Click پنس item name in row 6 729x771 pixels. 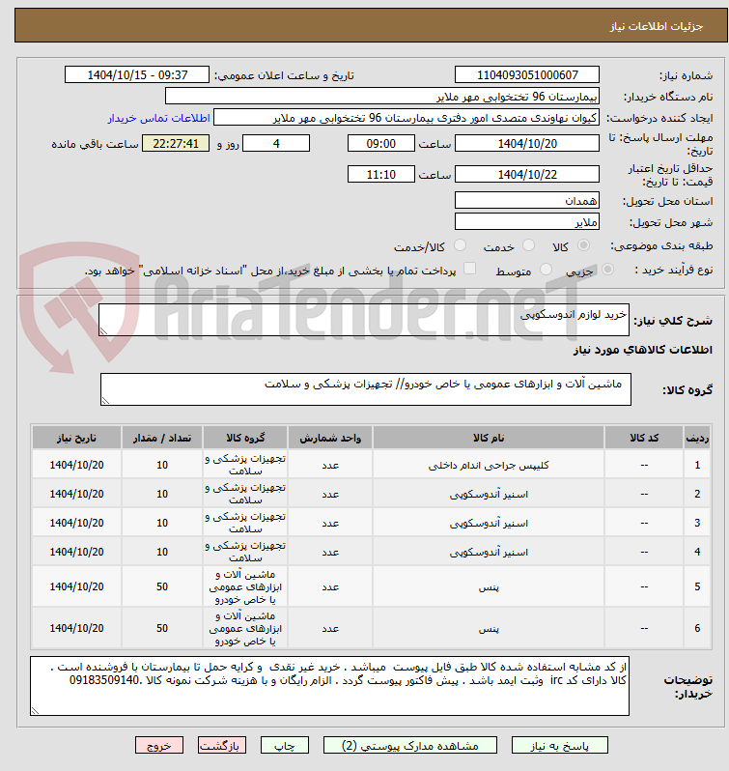pyautogui.click(x=489, y=628)
